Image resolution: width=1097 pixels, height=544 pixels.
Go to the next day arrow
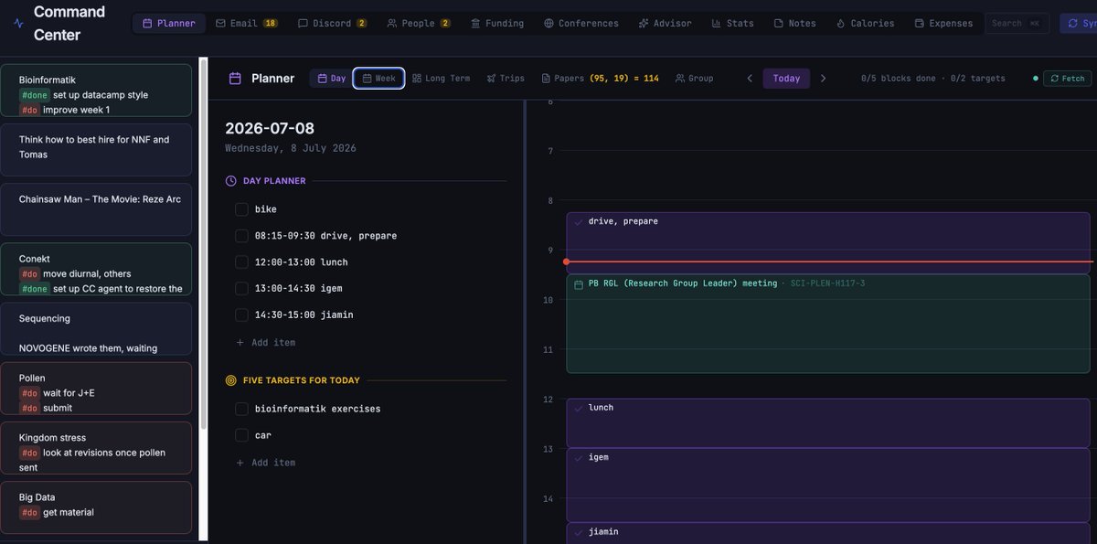pyautogui.click(x=823, y=78)
